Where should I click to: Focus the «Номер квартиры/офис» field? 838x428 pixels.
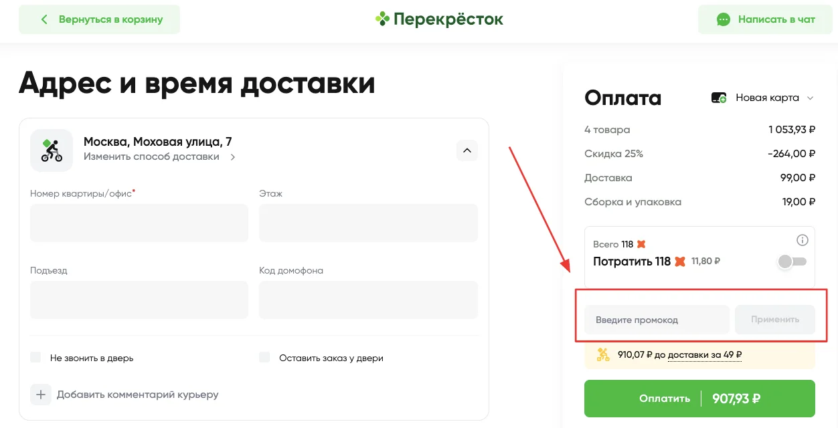139,223
